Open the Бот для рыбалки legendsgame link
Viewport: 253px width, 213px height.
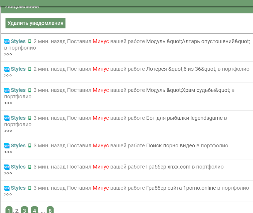(x=184, y=118)
